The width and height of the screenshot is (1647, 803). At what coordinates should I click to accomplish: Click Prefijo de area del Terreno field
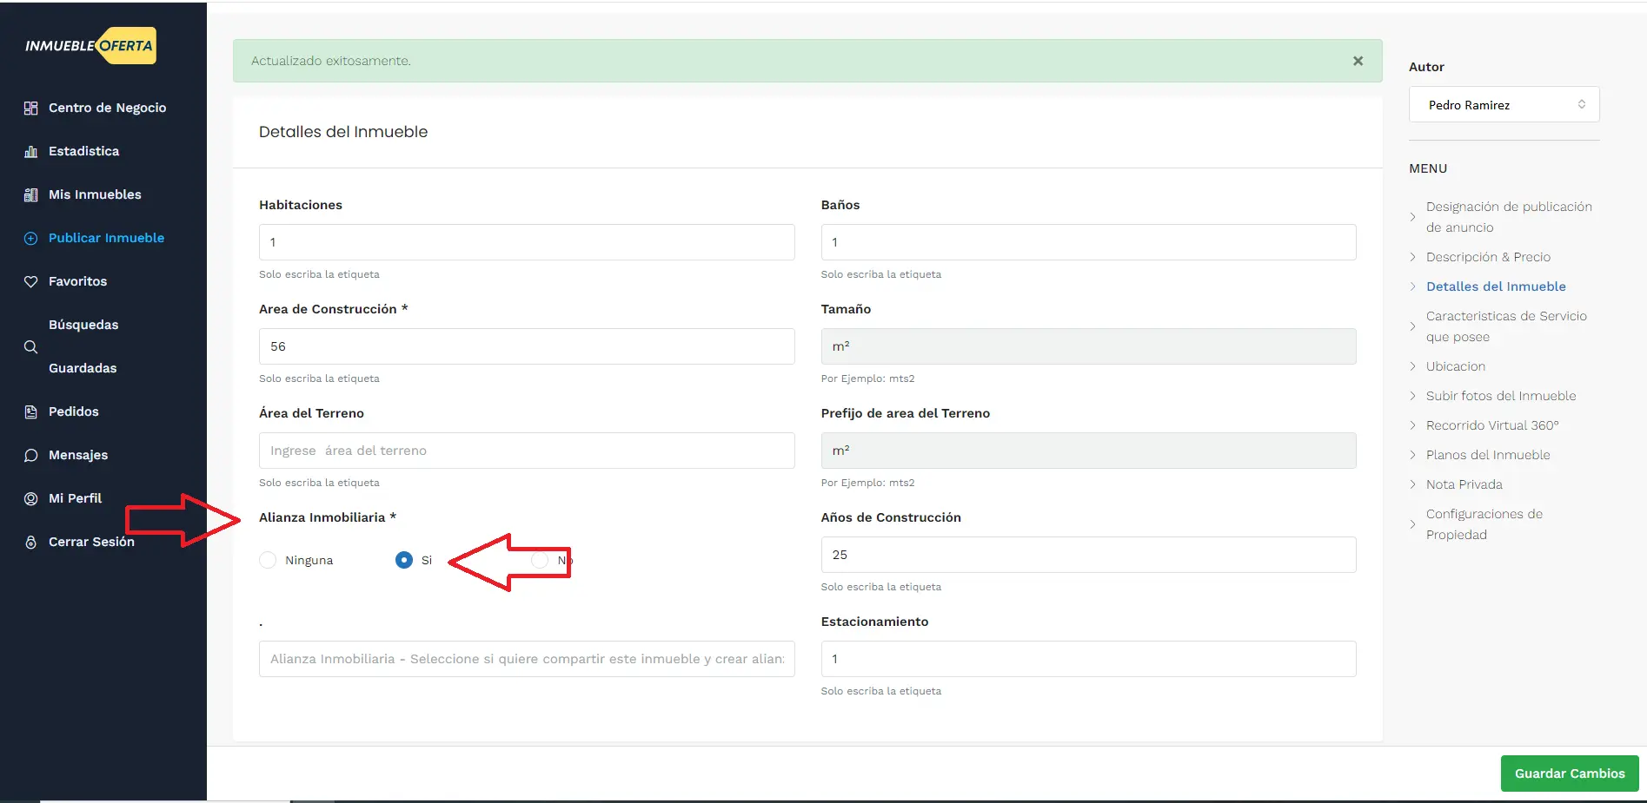click(1088, 451)
